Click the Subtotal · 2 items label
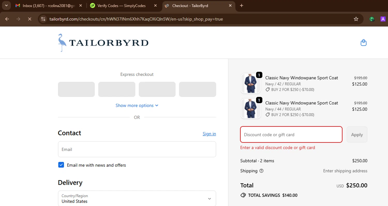Viewport: 388px width, 206px height. pyautogui.click(x=257, y=161)
